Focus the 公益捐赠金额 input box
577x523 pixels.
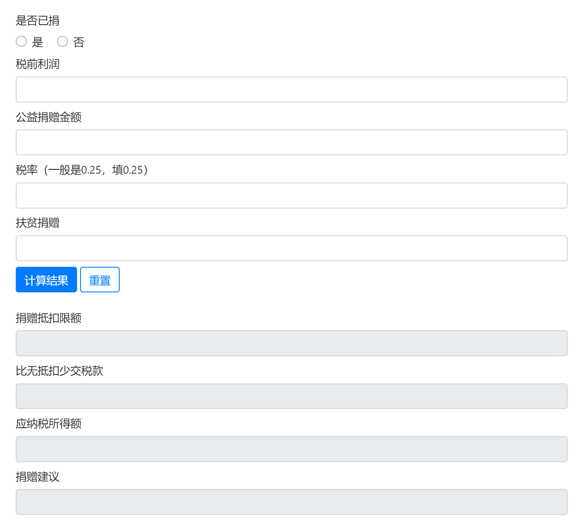point(291,143)
